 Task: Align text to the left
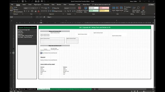tap(42, 11)
